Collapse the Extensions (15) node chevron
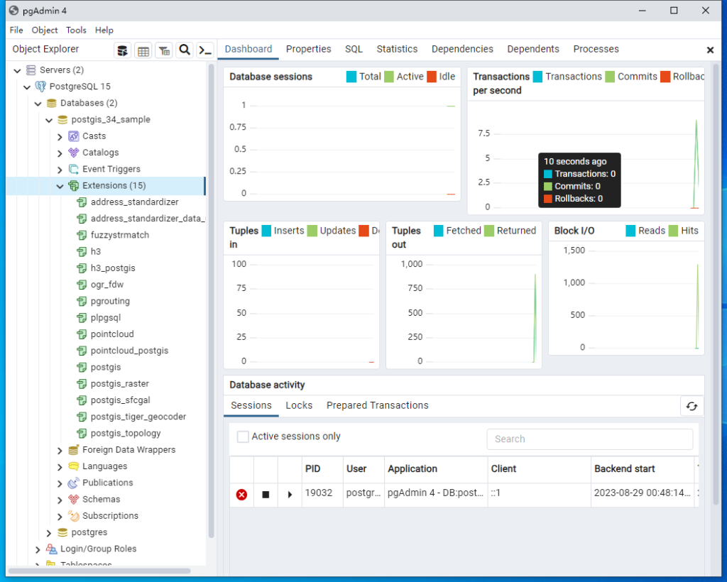727x582 pixels. (x=60, y=186)
